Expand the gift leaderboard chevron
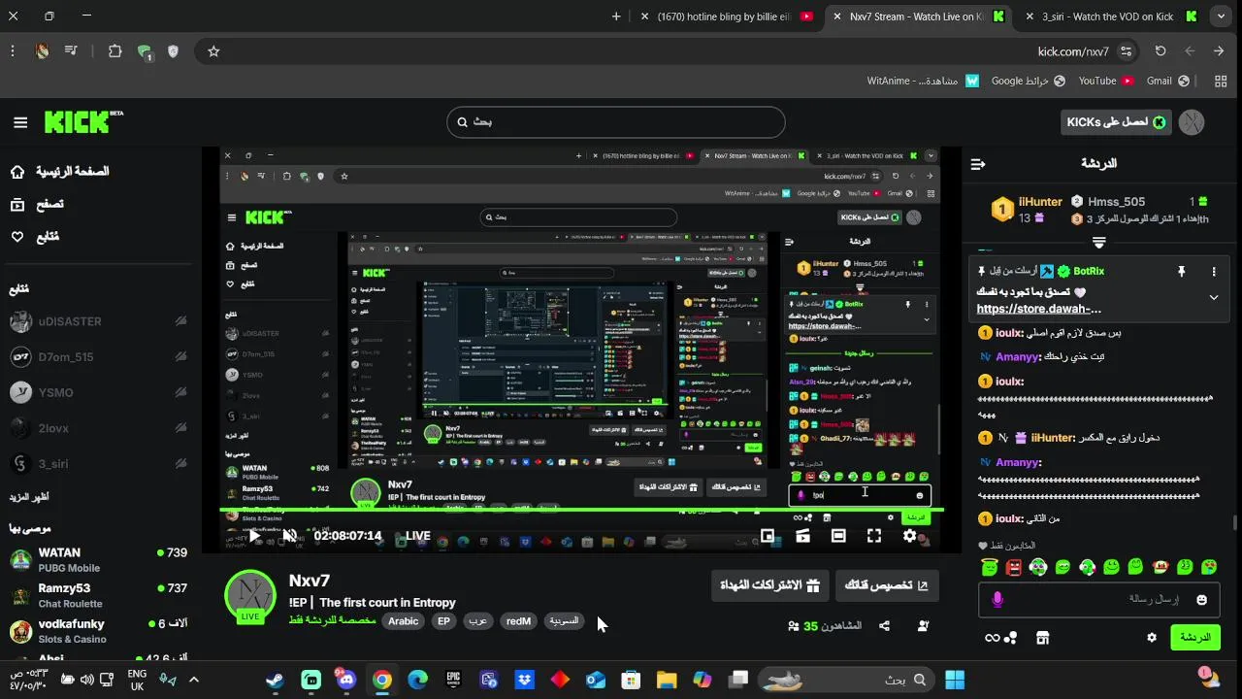1242x699 pixels. pyautogui.click(x=1098, y=242)
